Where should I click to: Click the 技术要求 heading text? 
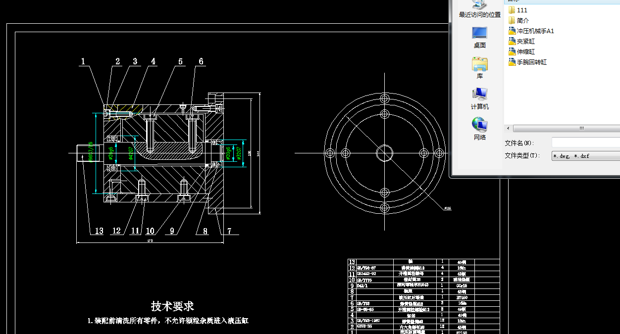(x=172, y=306)
